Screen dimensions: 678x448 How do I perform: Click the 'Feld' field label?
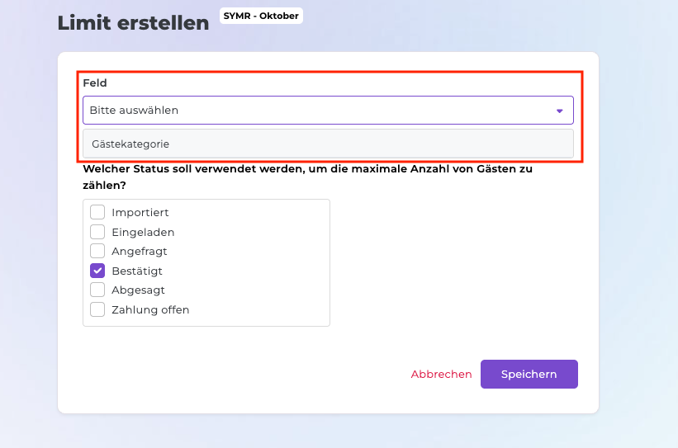pyautogui.click(x=95, y=83)
